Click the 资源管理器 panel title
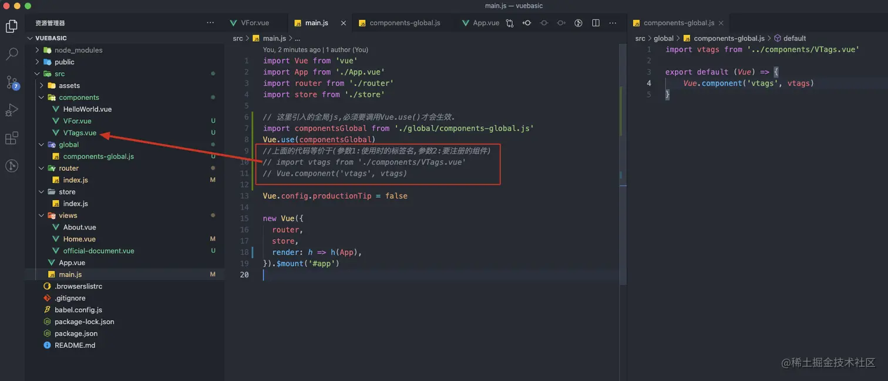Image resolution: width=888 pixels, height=381 pixels. 50,23
